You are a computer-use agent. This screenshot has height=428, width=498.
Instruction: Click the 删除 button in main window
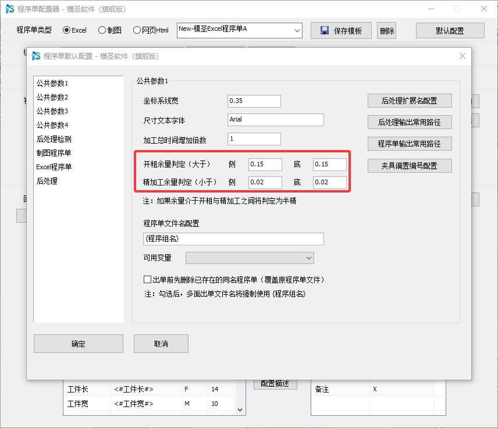click(386, 31)
